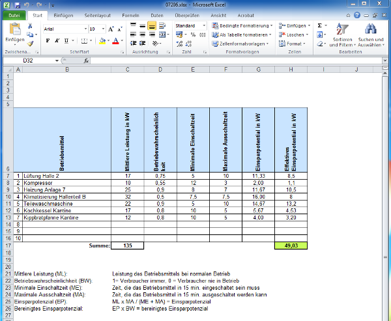Open the Seitenlayout tab
The image size is (391, 321).
pyautogui.click(x=97, y=14)
